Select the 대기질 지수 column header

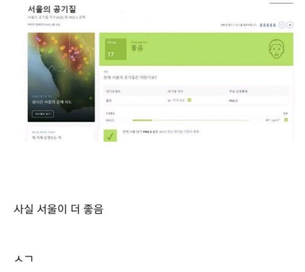(175, 91)
